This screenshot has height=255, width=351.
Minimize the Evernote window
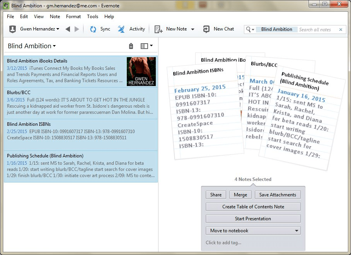coord(314,4)
